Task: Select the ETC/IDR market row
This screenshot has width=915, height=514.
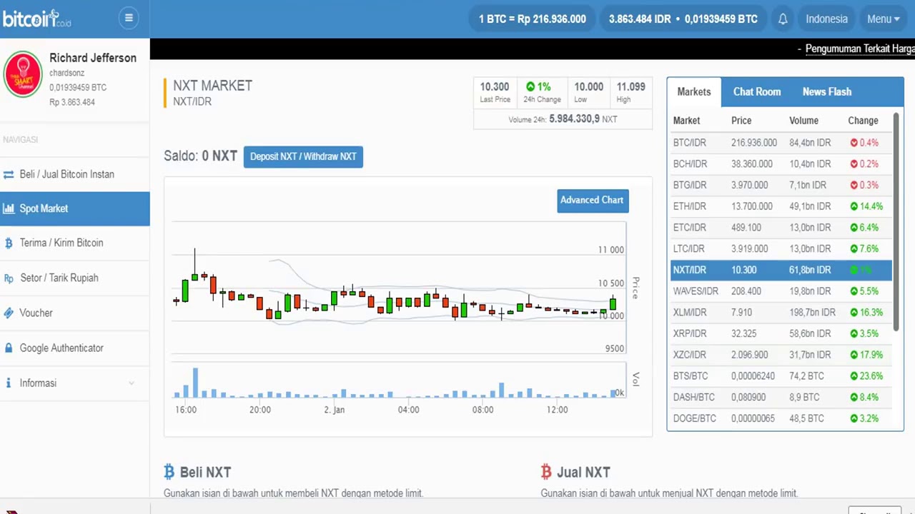Action: coord(781,228)
